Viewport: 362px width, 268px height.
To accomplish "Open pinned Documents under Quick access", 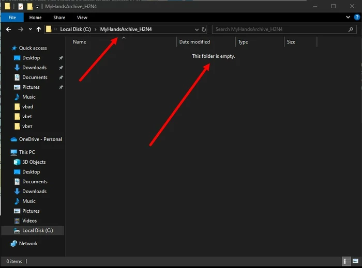I will (x=35, y=77).
